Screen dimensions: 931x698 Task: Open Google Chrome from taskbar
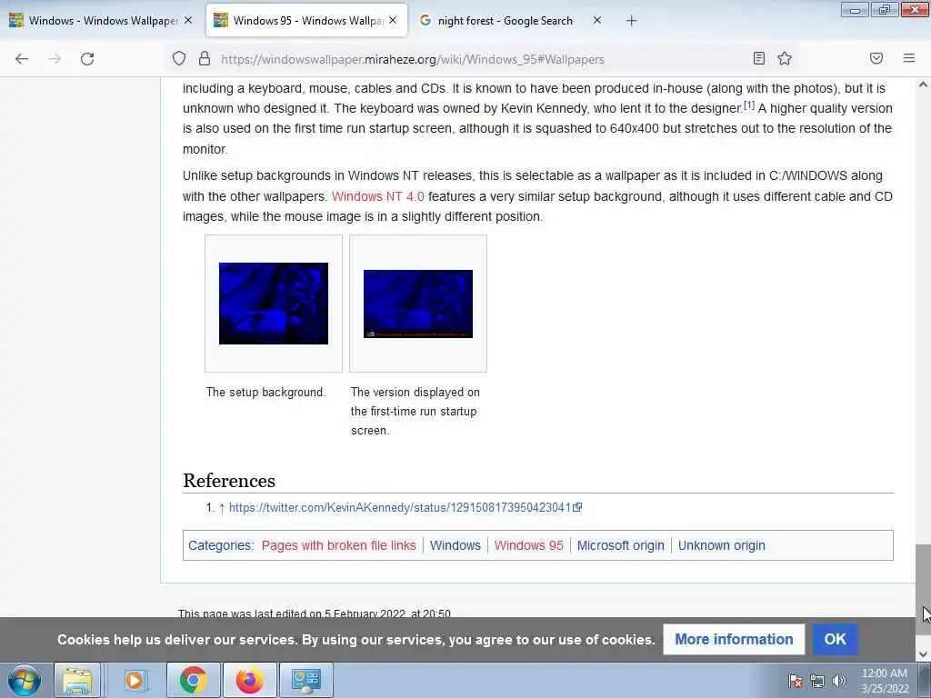tap(193, 680)
